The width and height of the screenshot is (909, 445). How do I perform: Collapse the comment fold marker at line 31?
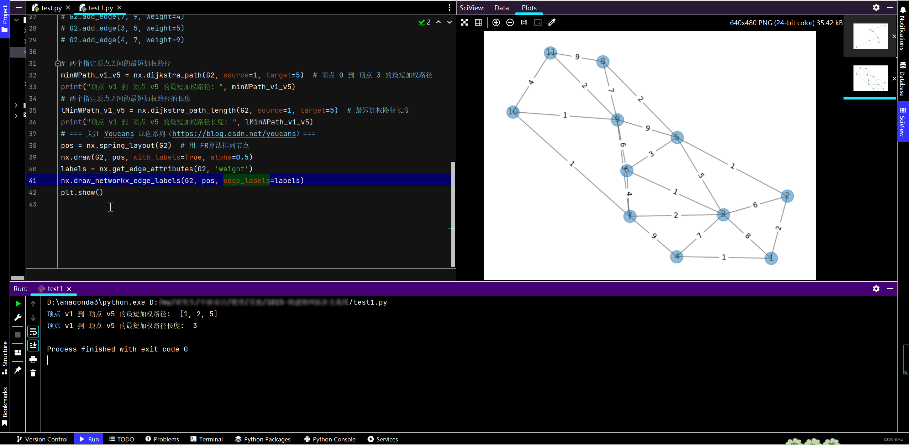click(x=58, y=63)
